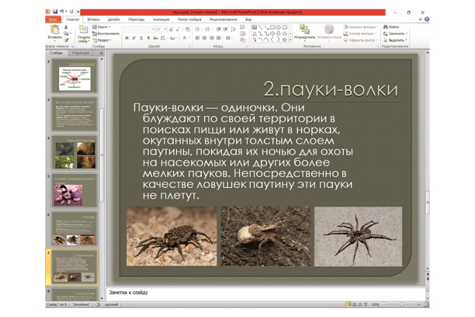
Task: Toggle text shadow (S) formatting
Action: point(148,38)
